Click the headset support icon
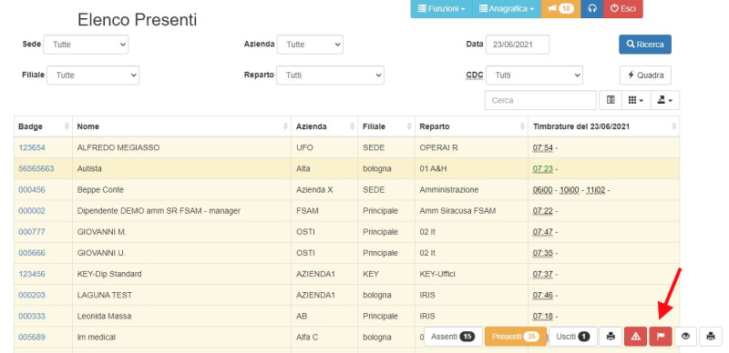The height and width of the screenshot is (353, 729). (591, 9)
